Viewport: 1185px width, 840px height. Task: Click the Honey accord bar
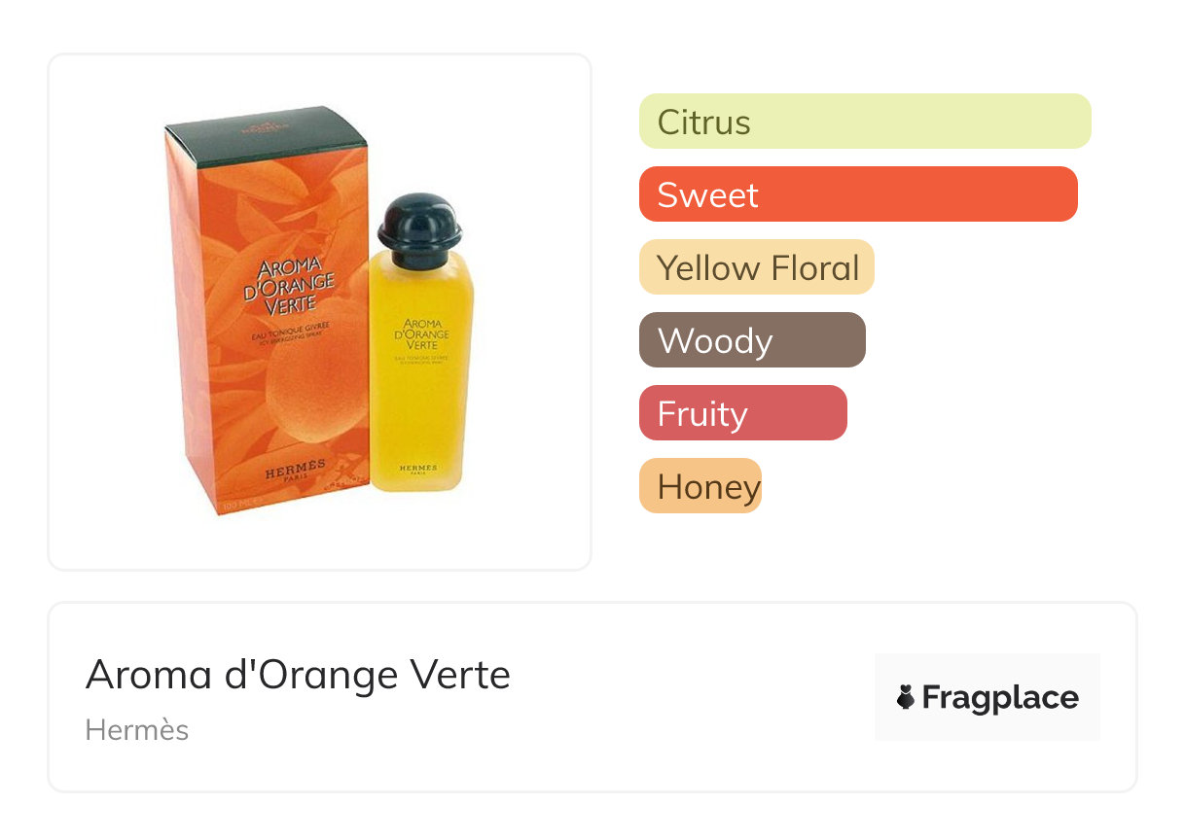700,486
